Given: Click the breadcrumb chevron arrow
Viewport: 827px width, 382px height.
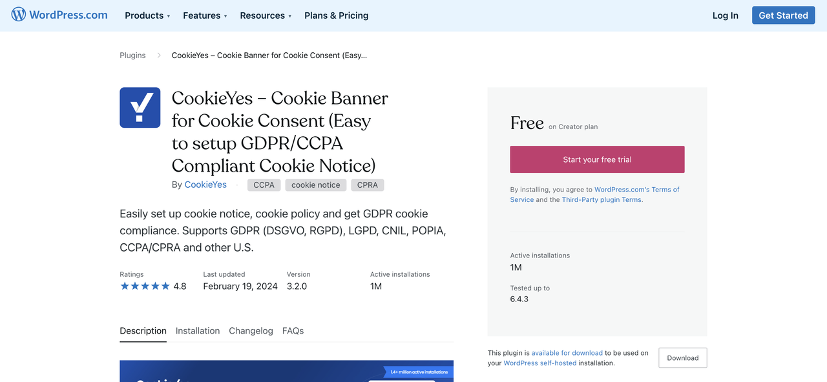Looking at the screenshot, I should (x=159, y=55).
